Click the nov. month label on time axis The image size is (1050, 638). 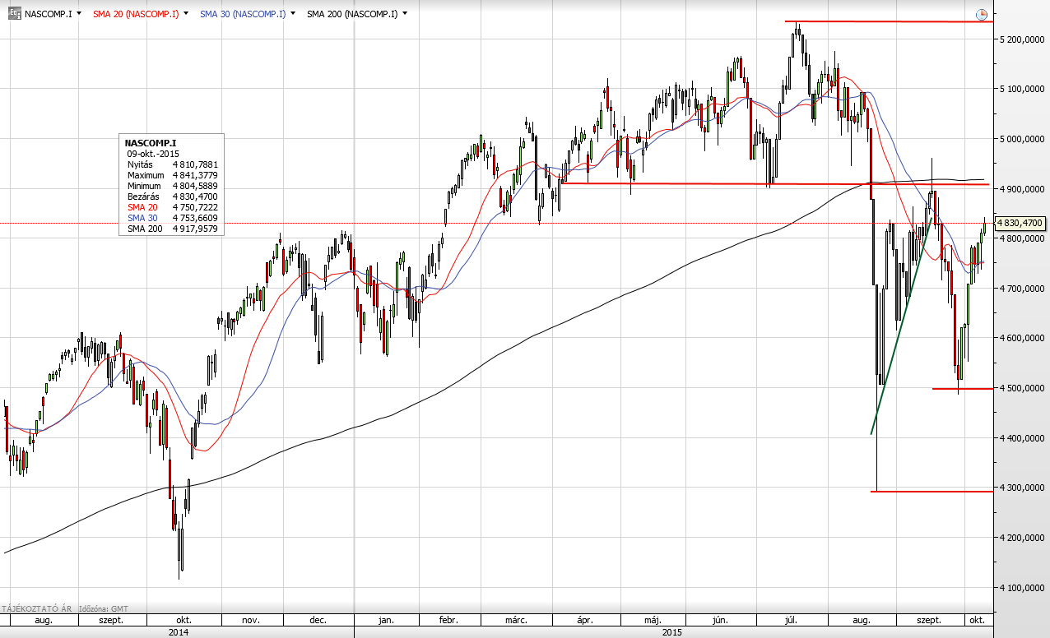point(252,620)
